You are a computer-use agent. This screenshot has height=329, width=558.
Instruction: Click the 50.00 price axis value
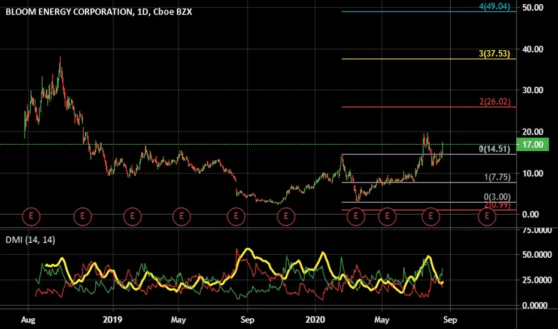tap(533, 7)
